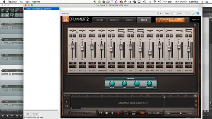Open the EZdrummer MENU dropdown
The image size is (212, 119).
195,20
